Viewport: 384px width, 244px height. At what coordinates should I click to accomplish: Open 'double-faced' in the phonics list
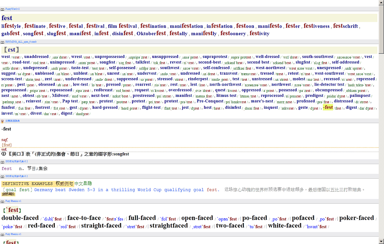[20, 218]
